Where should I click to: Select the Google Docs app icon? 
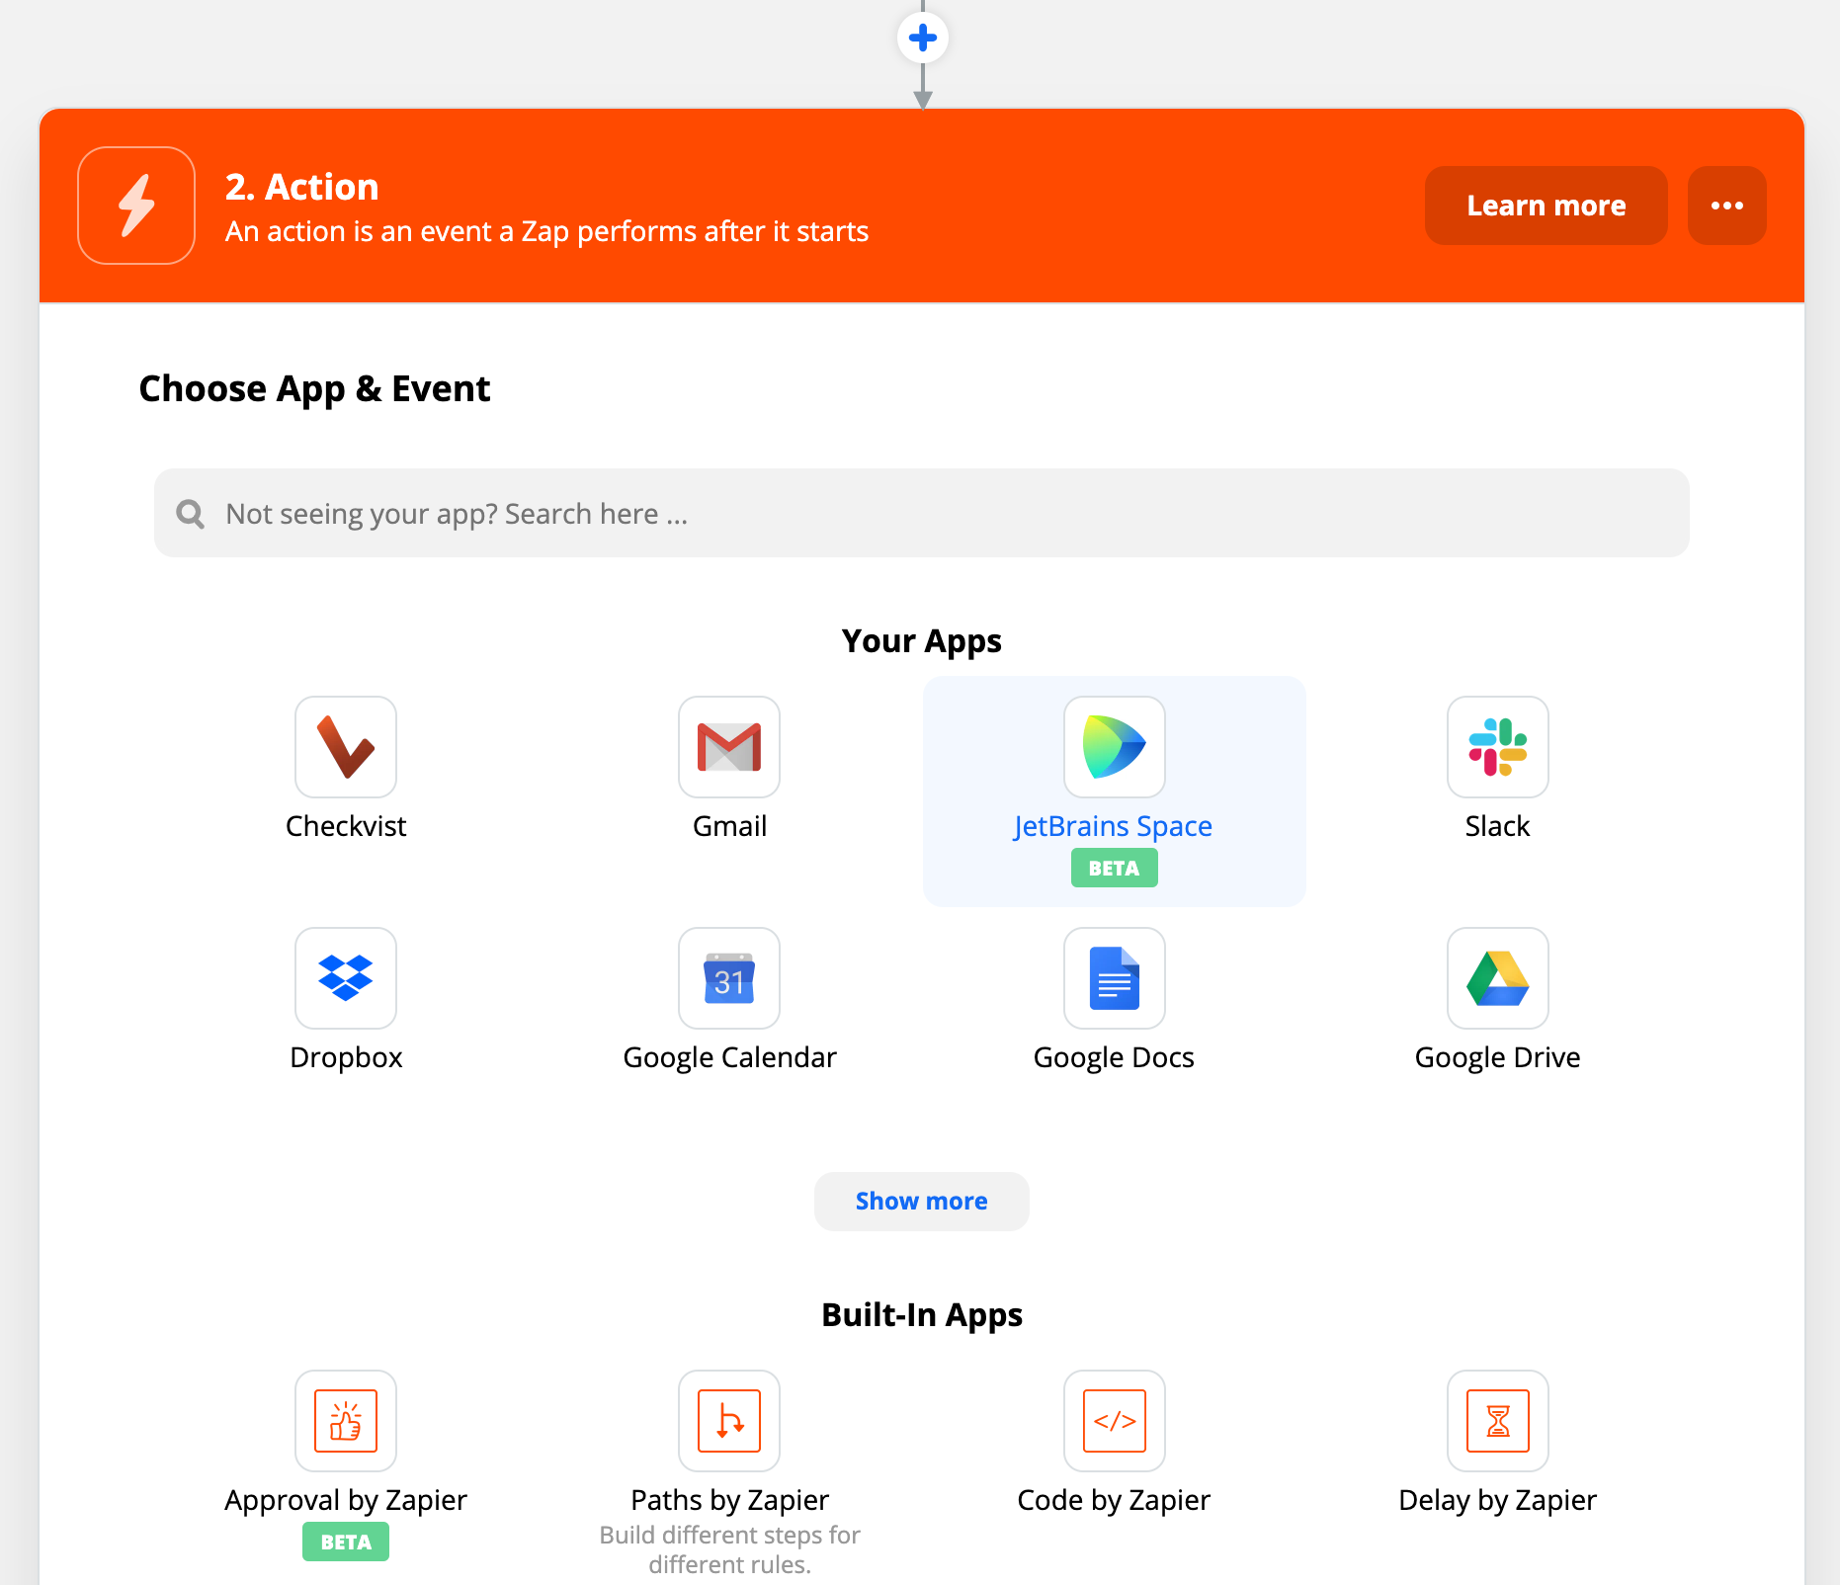[1114, 978]
